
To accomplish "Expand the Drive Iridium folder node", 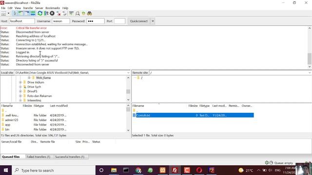I will [20, 82].
